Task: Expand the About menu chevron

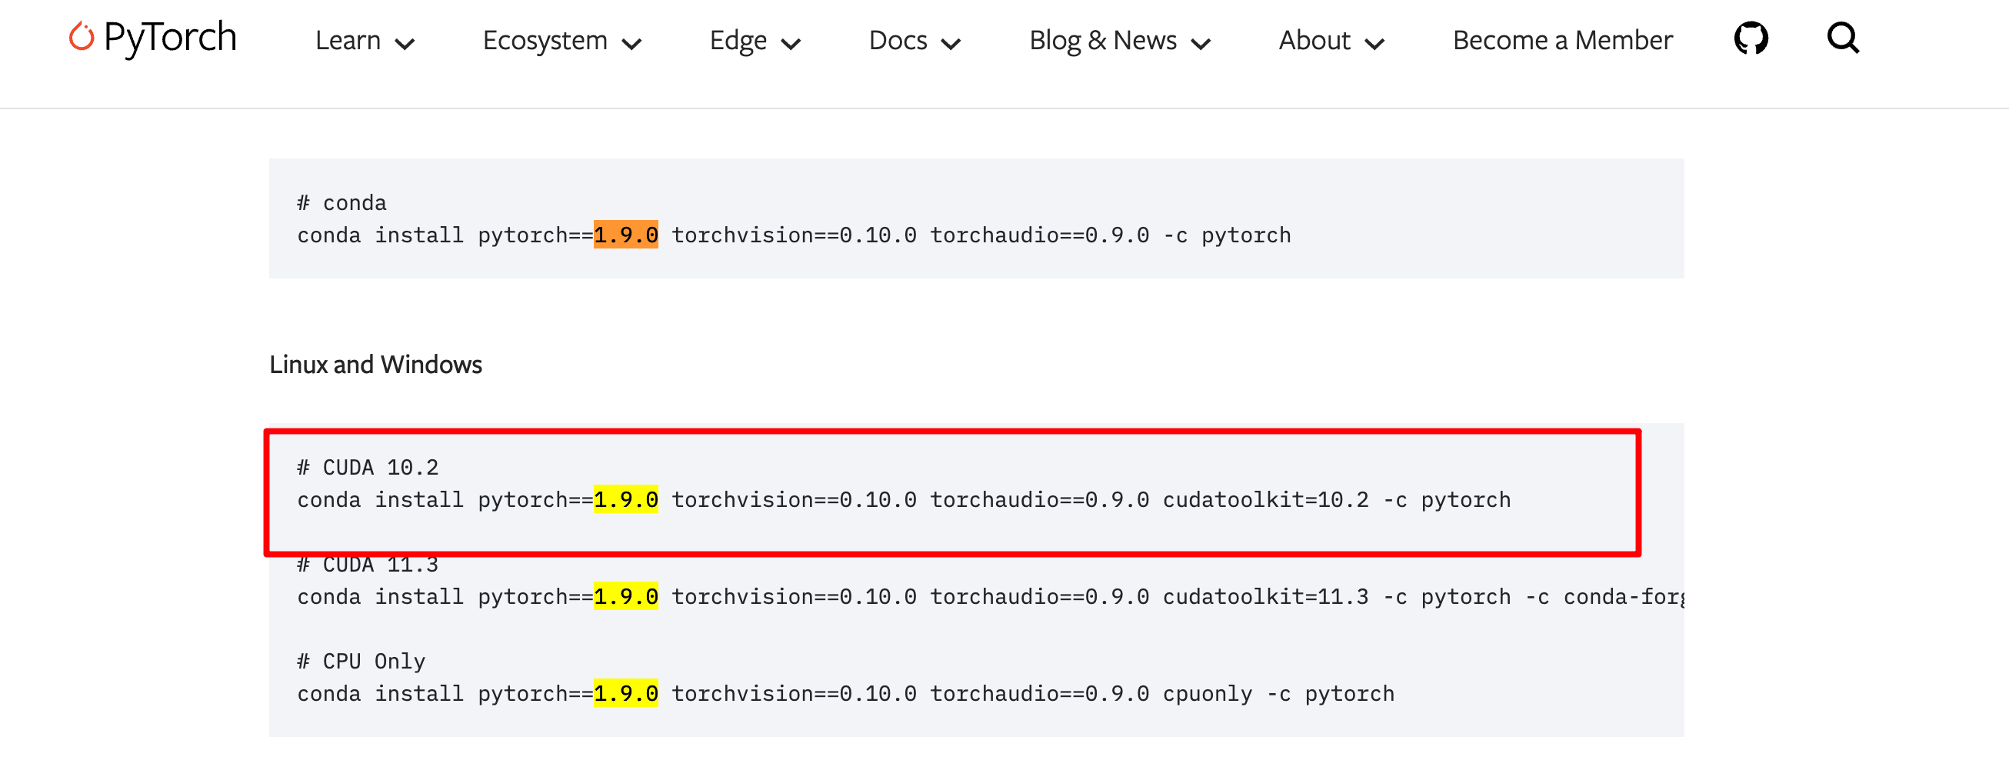Action: click(x=1375, y=44)
